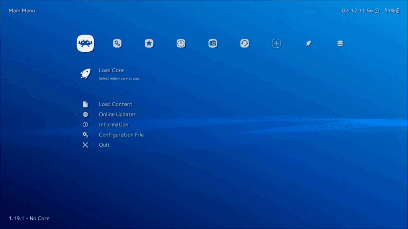Click the 81% battery indicator

(x=392, y=11)
